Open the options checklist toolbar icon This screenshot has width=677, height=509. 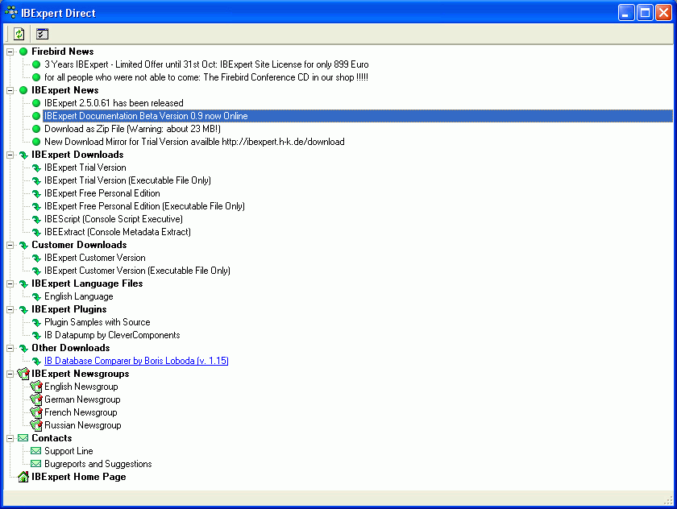[x=42, y=34]
